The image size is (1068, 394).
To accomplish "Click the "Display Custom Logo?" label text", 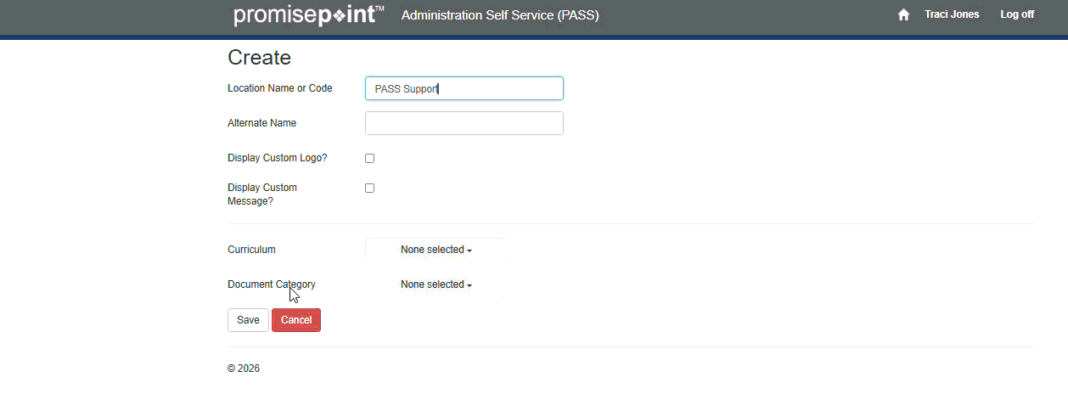I will tap(277, 158).
